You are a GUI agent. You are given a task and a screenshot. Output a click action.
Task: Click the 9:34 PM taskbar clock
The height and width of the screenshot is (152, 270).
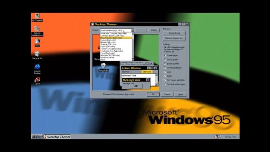pyautogui.click(x=230, y=137)
